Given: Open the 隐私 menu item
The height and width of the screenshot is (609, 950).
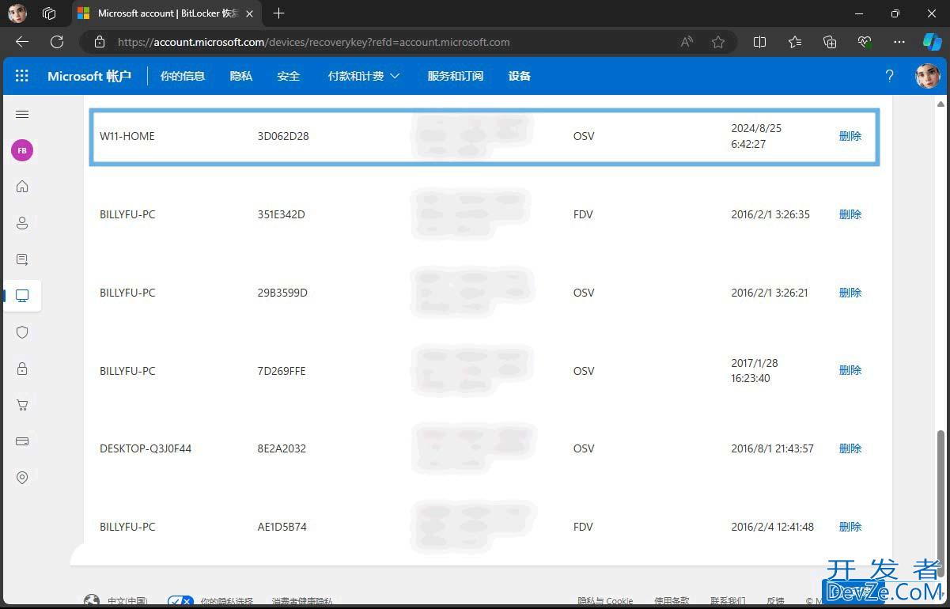Looking at the screenshot, I should tap(241, 76).
